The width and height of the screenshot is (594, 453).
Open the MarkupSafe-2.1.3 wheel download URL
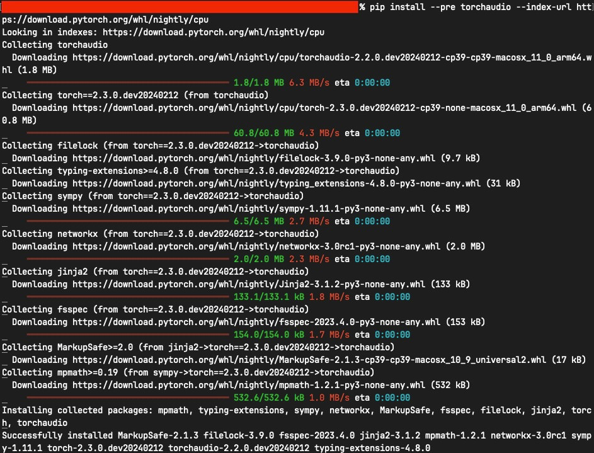(x=309, y=360)
